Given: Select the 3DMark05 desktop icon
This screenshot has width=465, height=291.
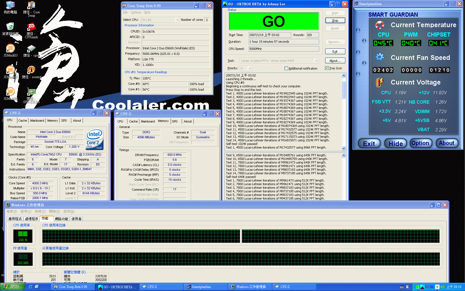Looking at the screenshot, I should (x=10, y=72).
